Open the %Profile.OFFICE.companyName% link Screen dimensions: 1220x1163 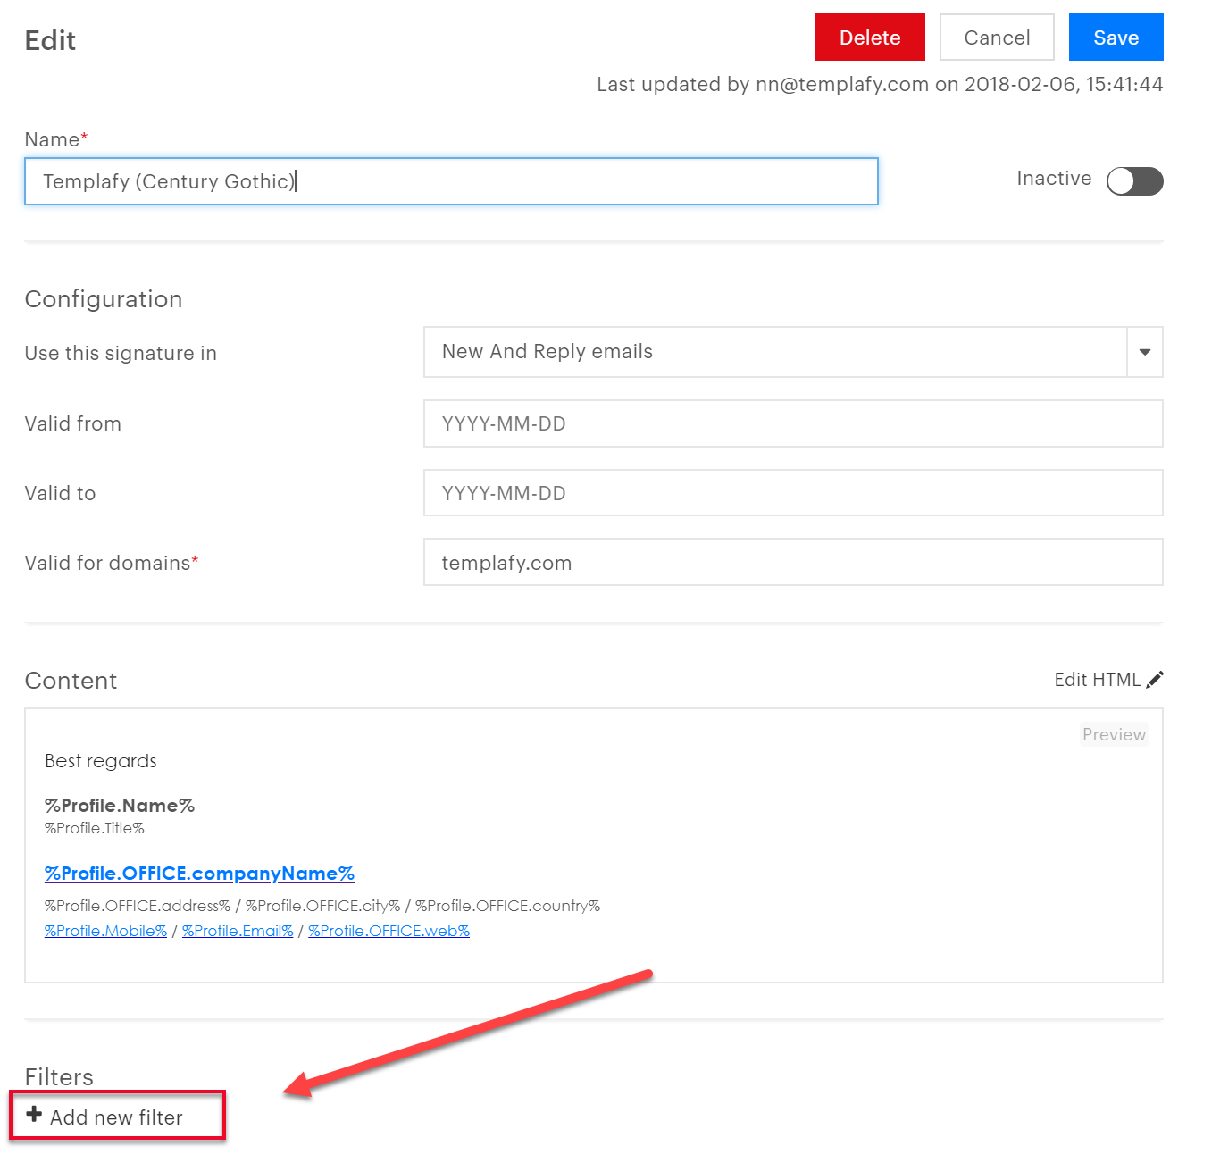(198, 873)
